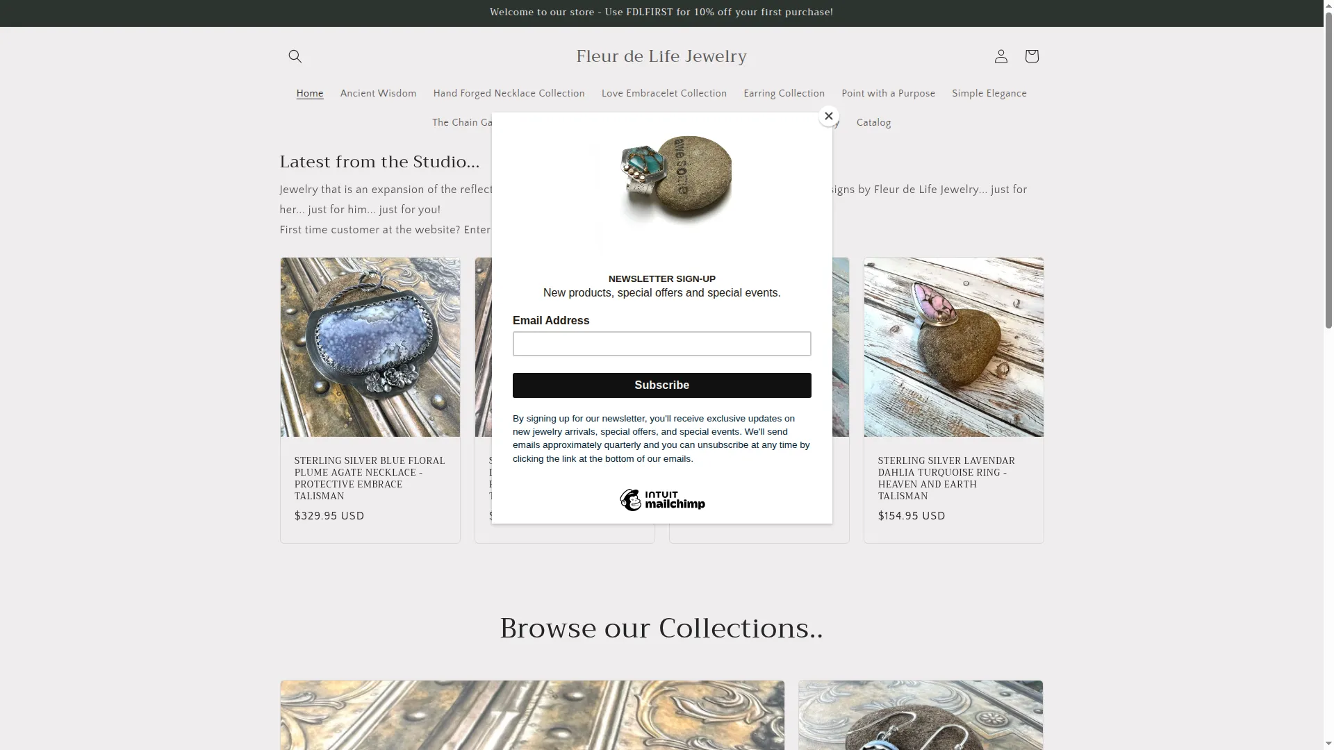
Task: Open Blue Floral Plume Agate Necklace title link
Action: point(370,478)
